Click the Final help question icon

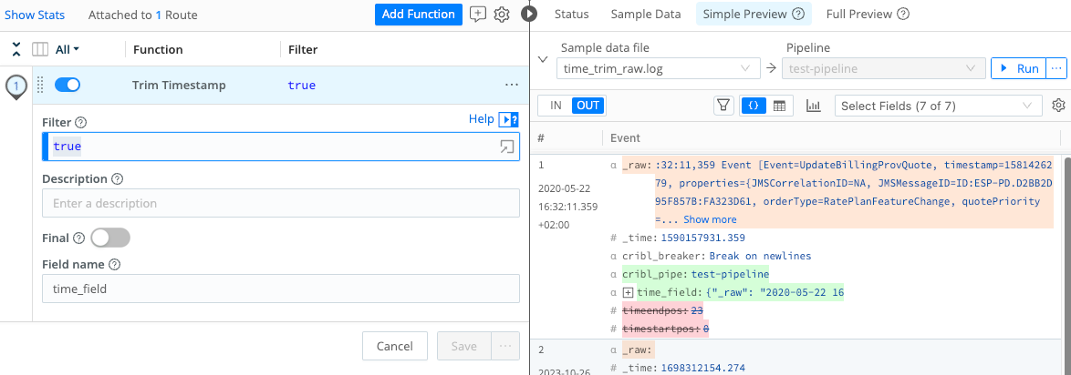(78, 238)
